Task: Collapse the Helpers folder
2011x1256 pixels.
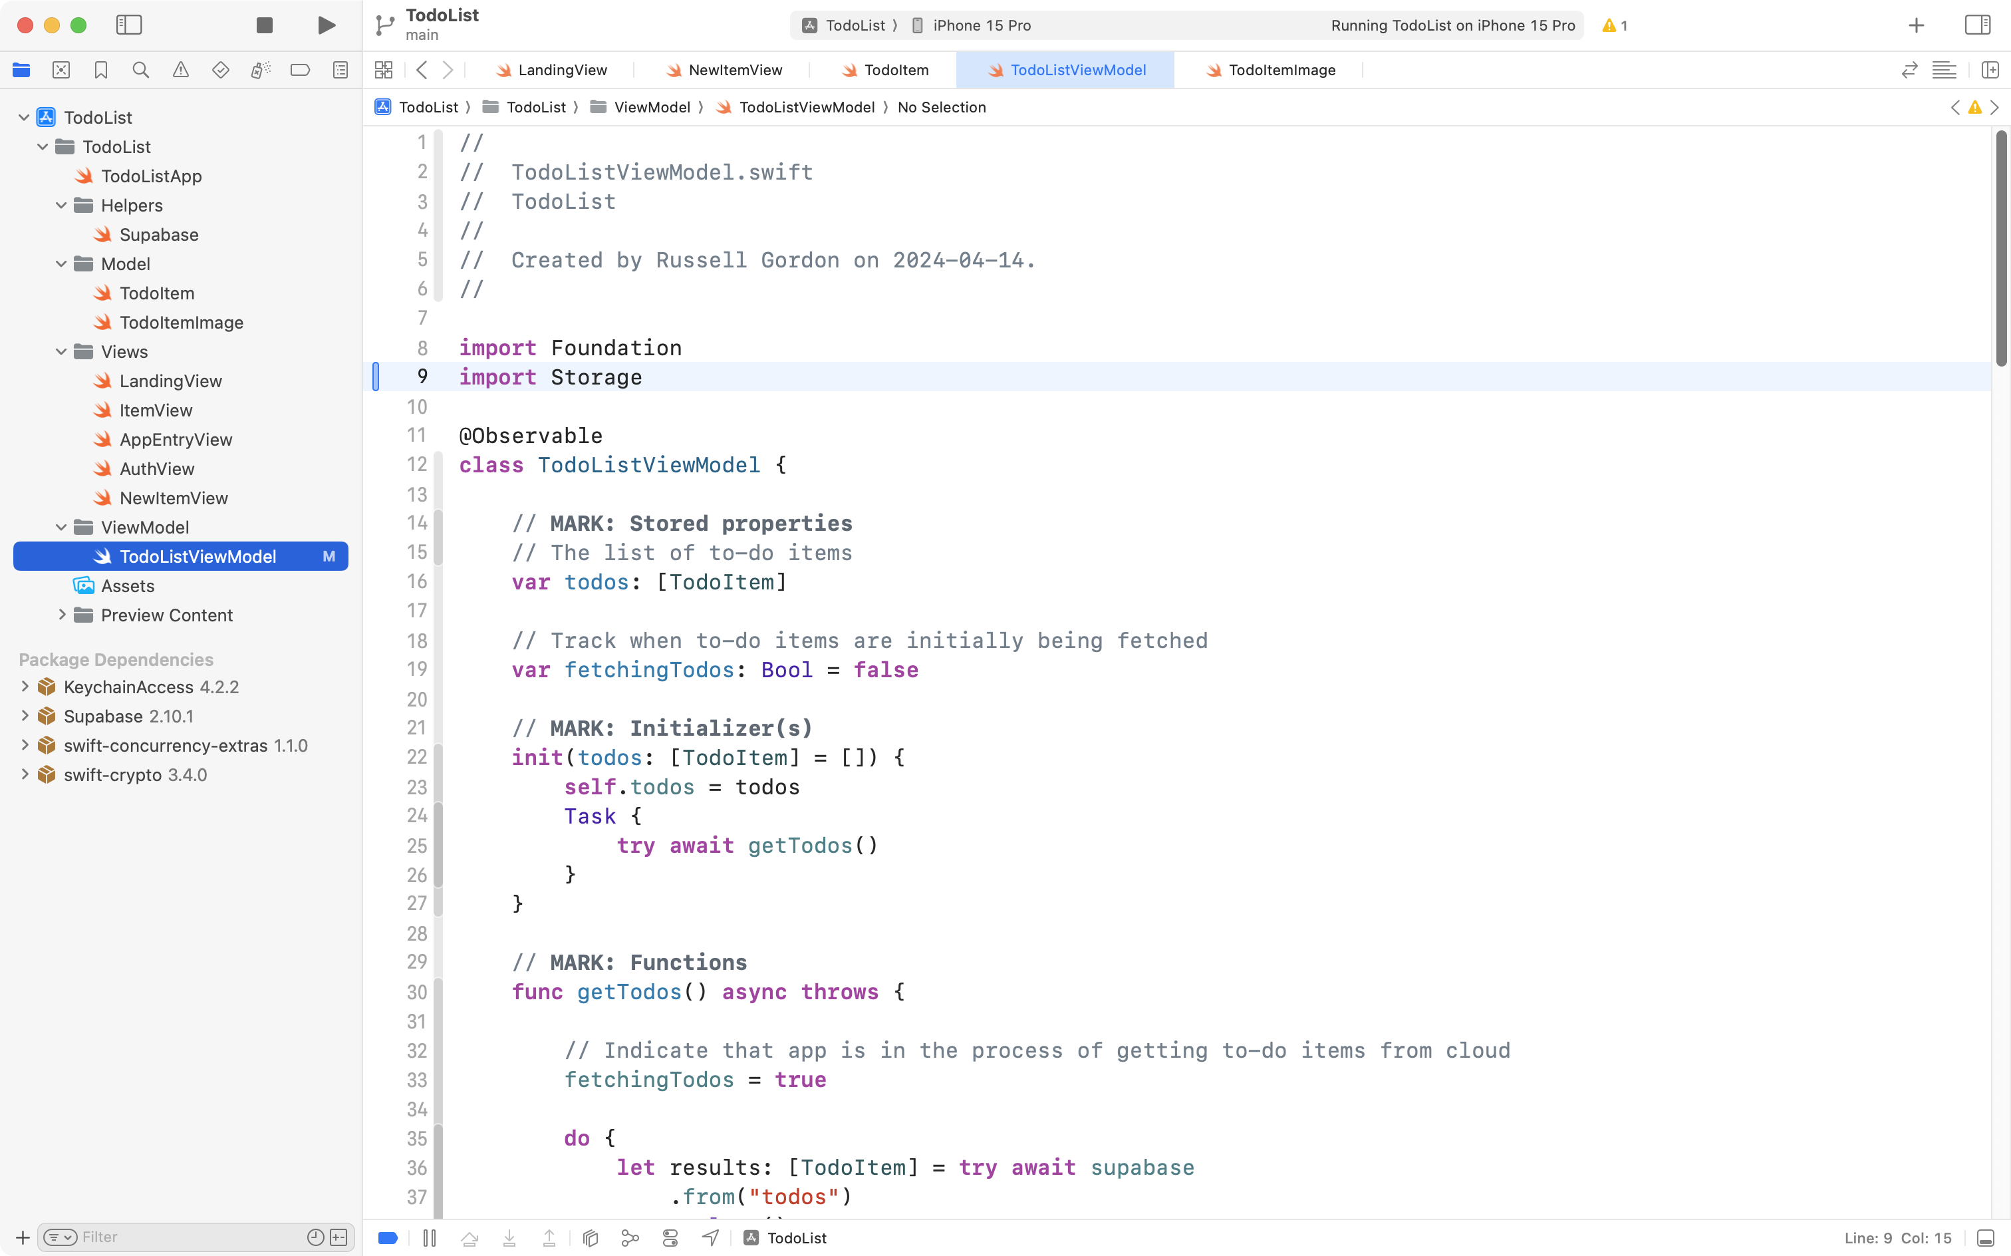Action: point(61,205)
